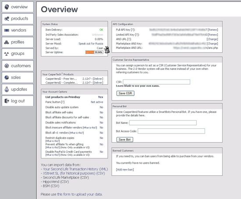
Task: Click the Dalek mascot image
Action: coord(106,50)
